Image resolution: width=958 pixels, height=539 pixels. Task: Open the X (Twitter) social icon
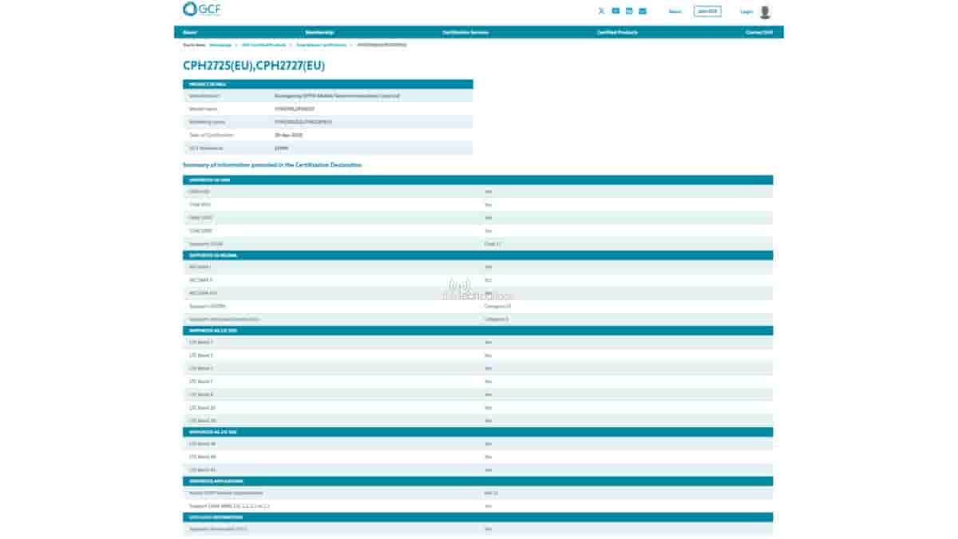click(x=601, y=11)
